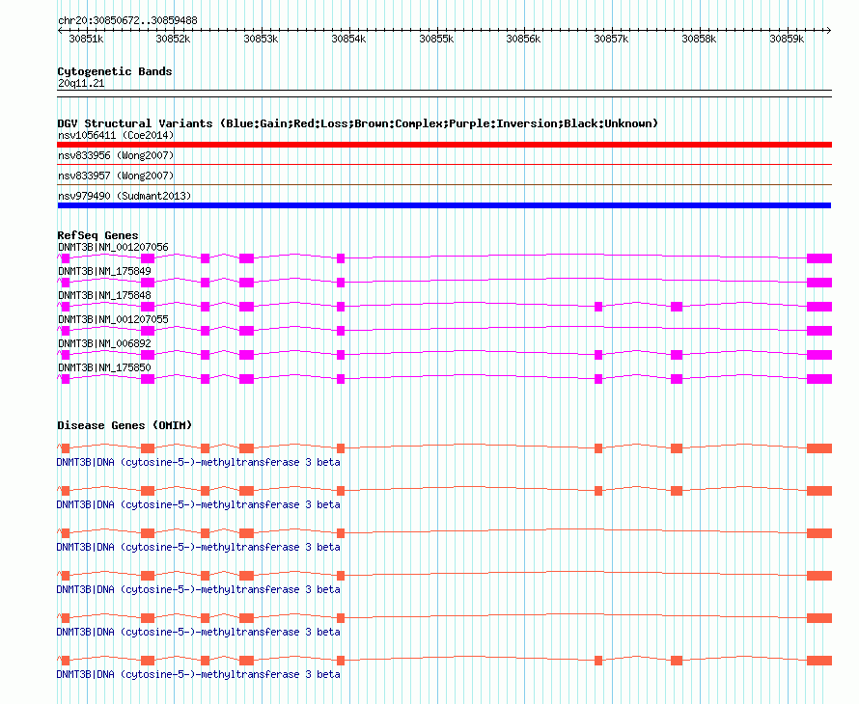Click the DNMT3B|NM_175848 transcript label
Viewport: 859px width, 704px height.
point(104,295)
